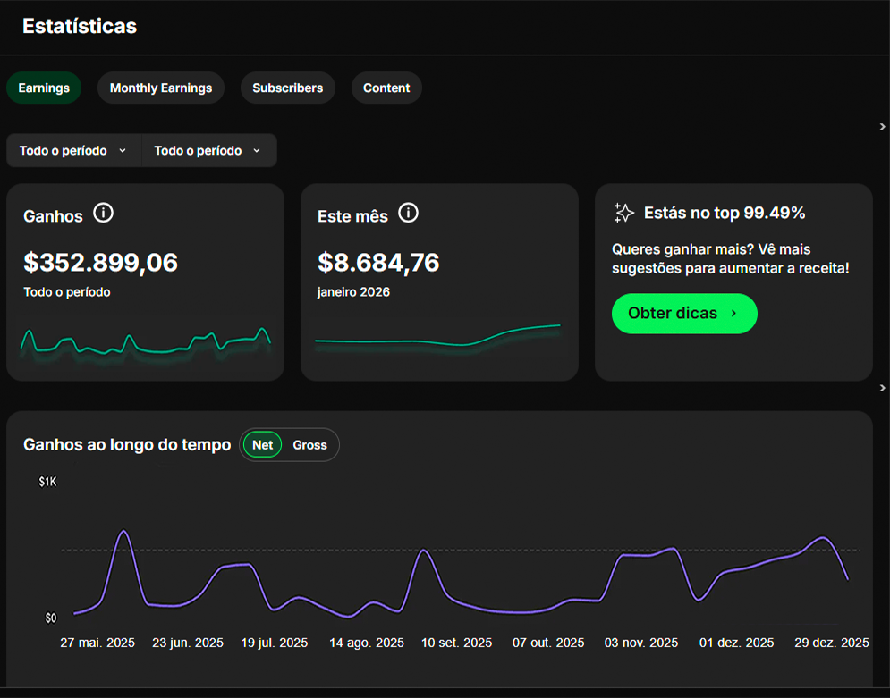Open the first Todo o período dropdown
Image resolution: width=890 pixels, height=698 pixels.
[73, 151]
